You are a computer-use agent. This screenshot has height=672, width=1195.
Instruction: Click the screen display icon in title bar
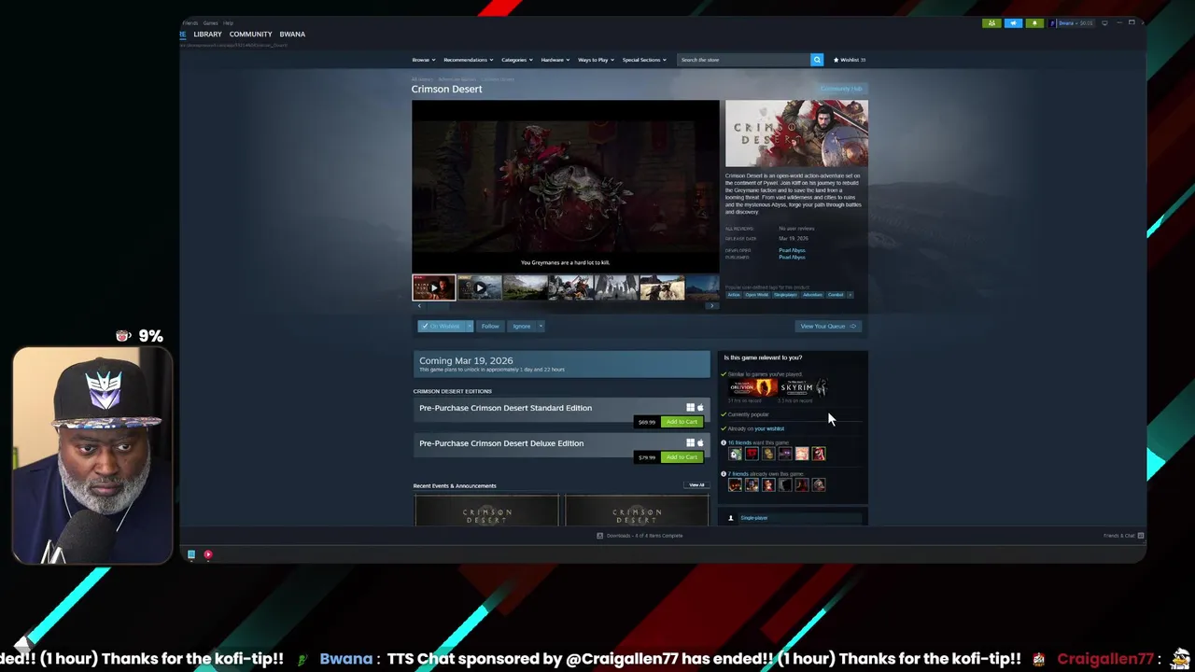click(1104, 22)
